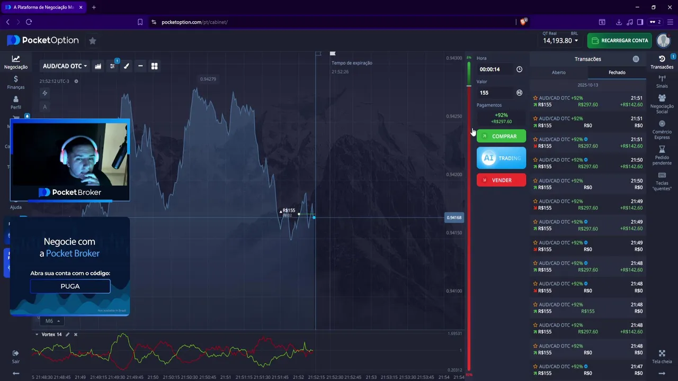Open the AI Trading button
This screenshot has width=678, height=381.
coord(501,158)
